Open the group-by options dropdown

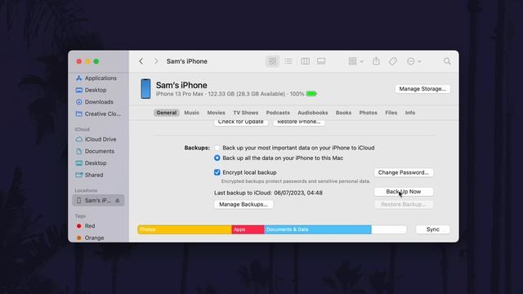point(355,61)
